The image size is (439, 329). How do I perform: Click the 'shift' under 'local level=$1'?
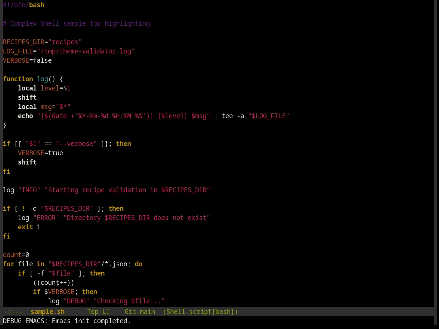click(27, 97)
